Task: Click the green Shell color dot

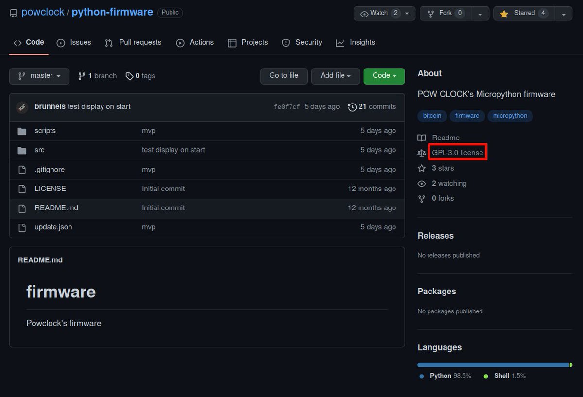Action: pos(486,376)
